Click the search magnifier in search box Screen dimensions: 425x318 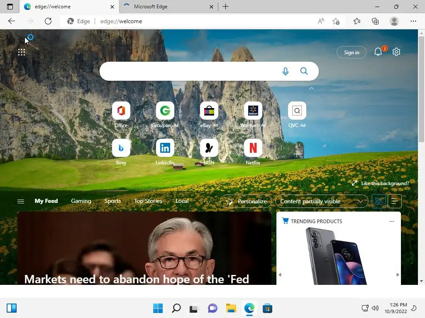(304, 71)
